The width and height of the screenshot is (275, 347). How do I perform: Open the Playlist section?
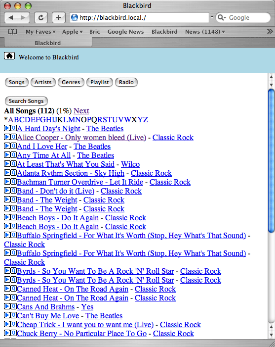click(x=100, y=82)
